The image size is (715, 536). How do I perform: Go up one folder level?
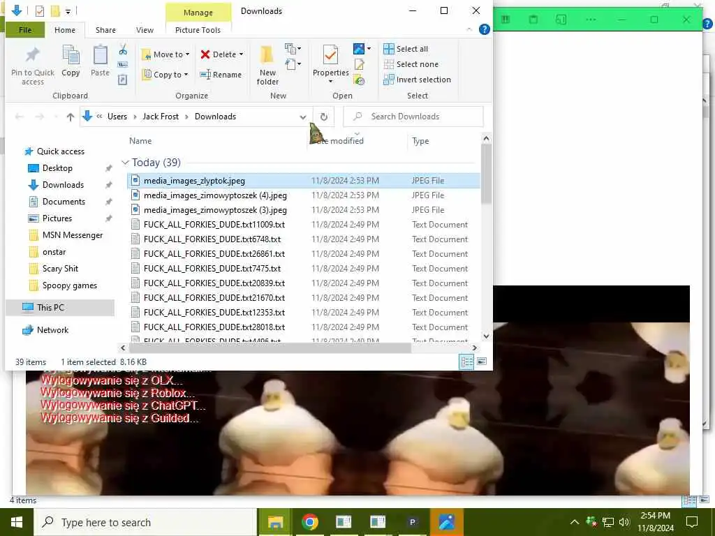[x=71, y=117]
